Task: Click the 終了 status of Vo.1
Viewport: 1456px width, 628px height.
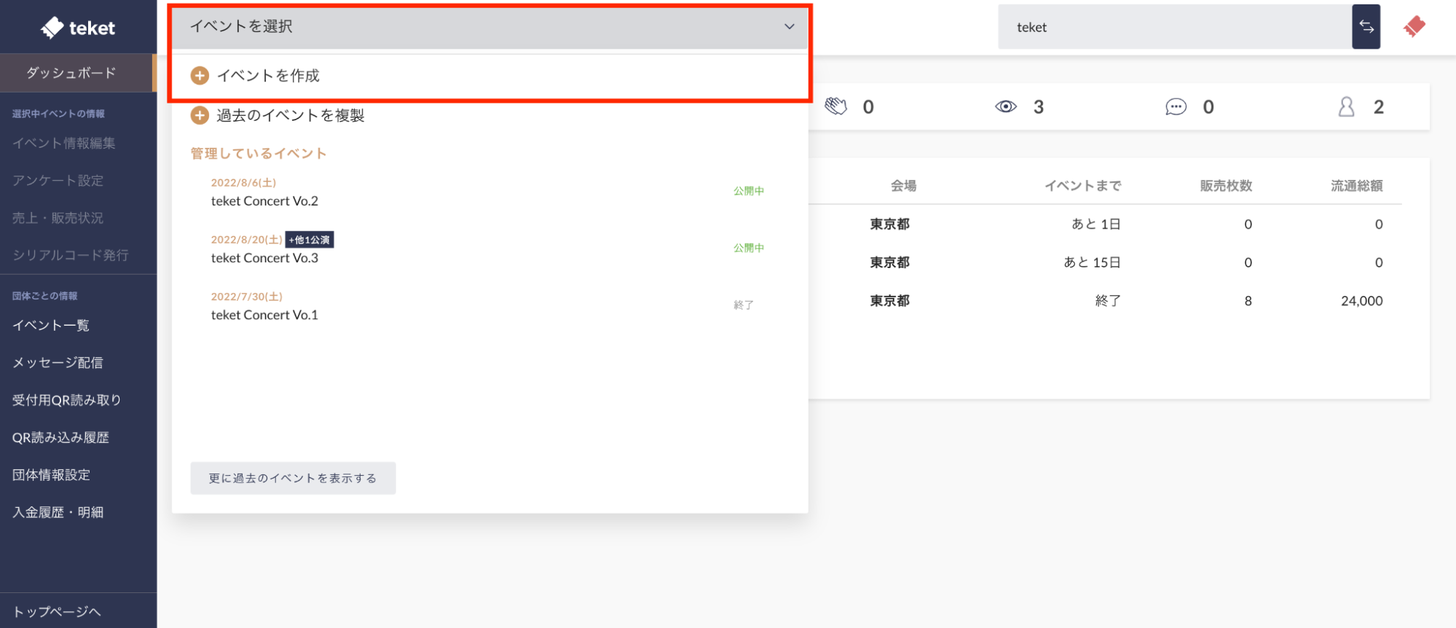Action: (744, 305)
